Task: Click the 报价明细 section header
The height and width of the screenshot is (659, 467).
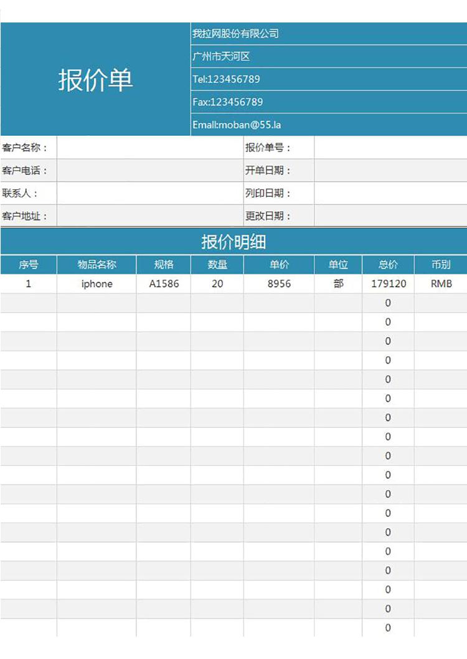Action: click(233, 242)
